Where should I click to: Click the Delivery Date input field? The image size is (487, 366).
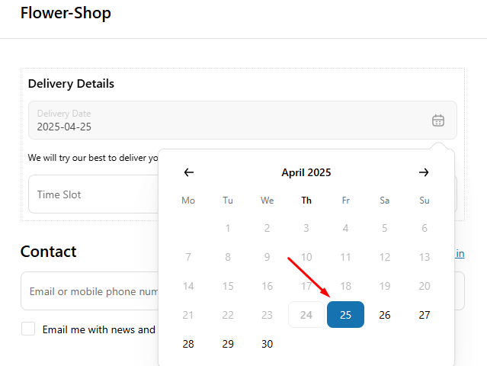click(x=242, y=120)
